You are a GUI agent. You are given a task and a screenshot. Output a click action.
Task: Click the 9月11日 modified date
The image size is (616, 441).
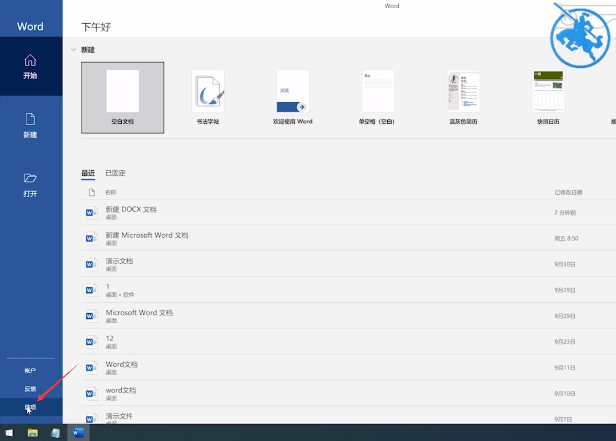(x=565, y=368)
